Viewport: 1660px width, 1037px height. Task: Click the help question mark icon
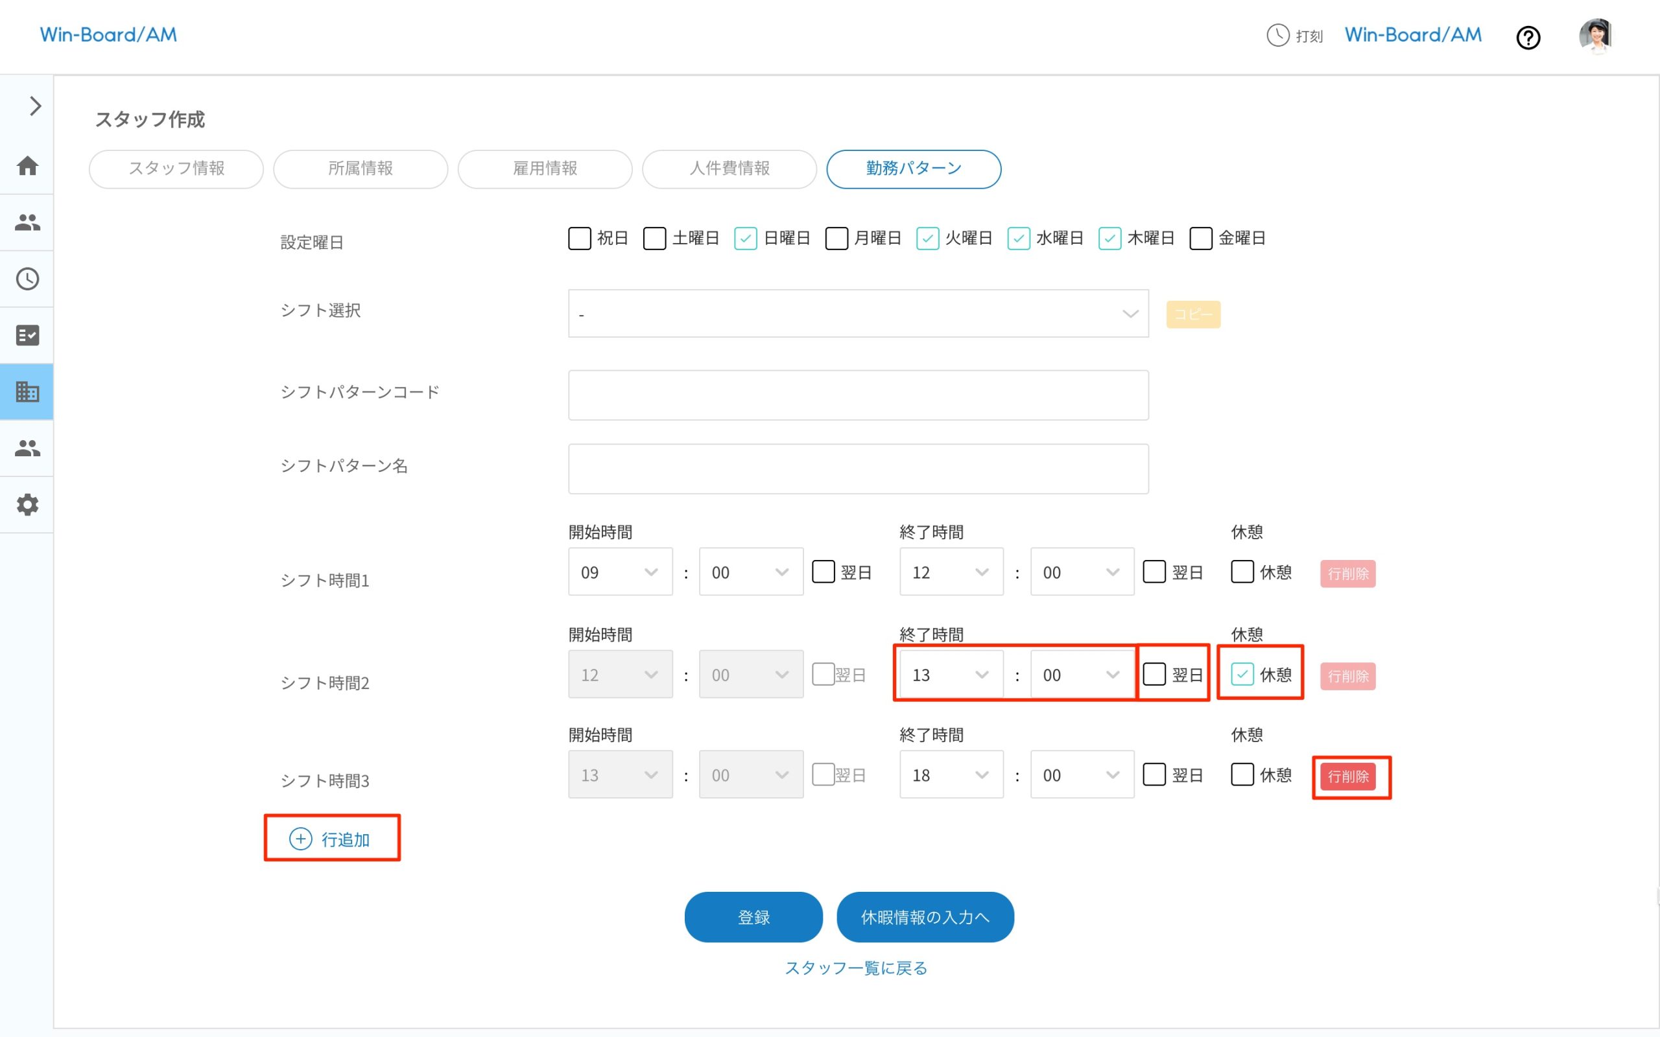tap(1528, 37)
